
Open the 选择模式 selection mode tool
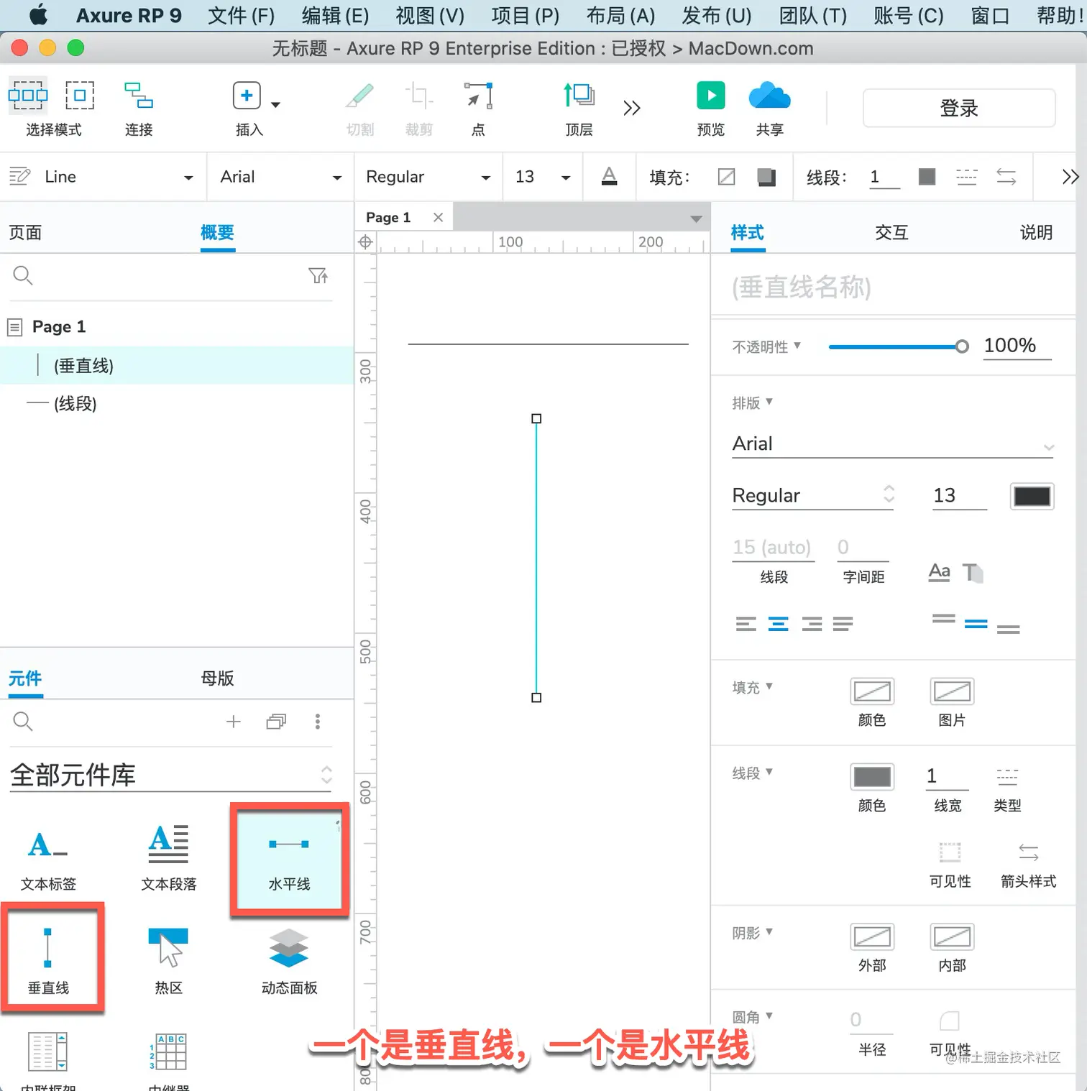pyautogui.click(x=28, y=95)
